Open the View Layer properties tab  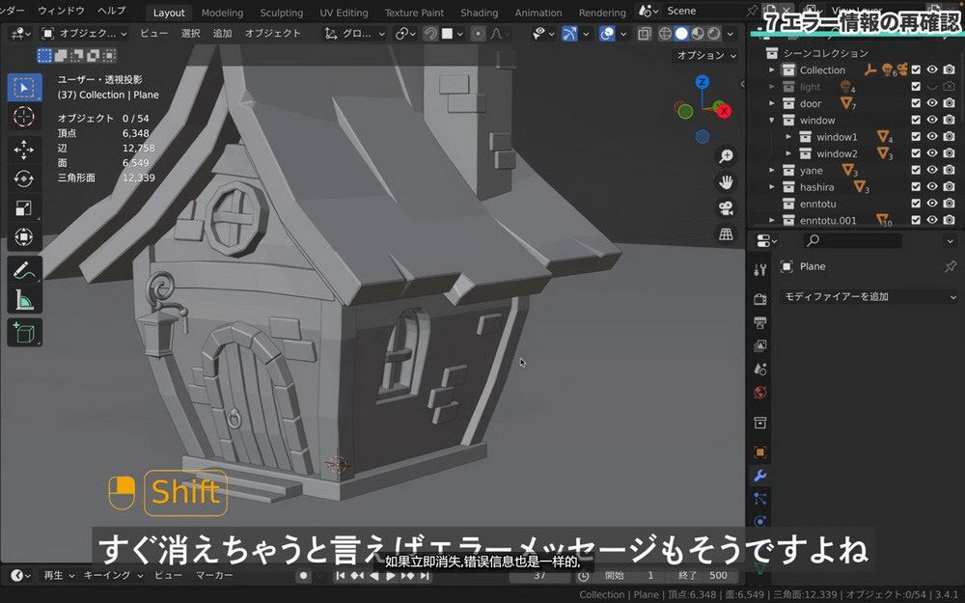[760, 345]
